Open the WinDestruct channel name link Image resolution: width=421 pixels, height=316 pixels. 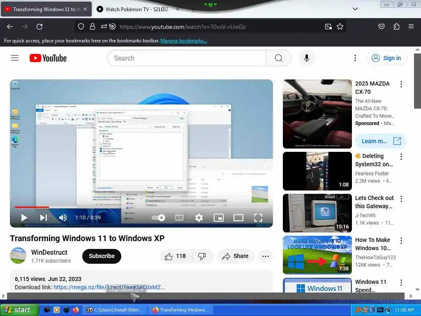(x=49, y=253)
